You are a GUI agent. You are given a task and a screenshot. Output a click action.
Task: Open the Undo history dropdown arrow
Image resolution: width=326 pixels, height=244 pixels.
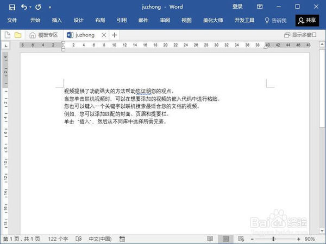[30, 7]
